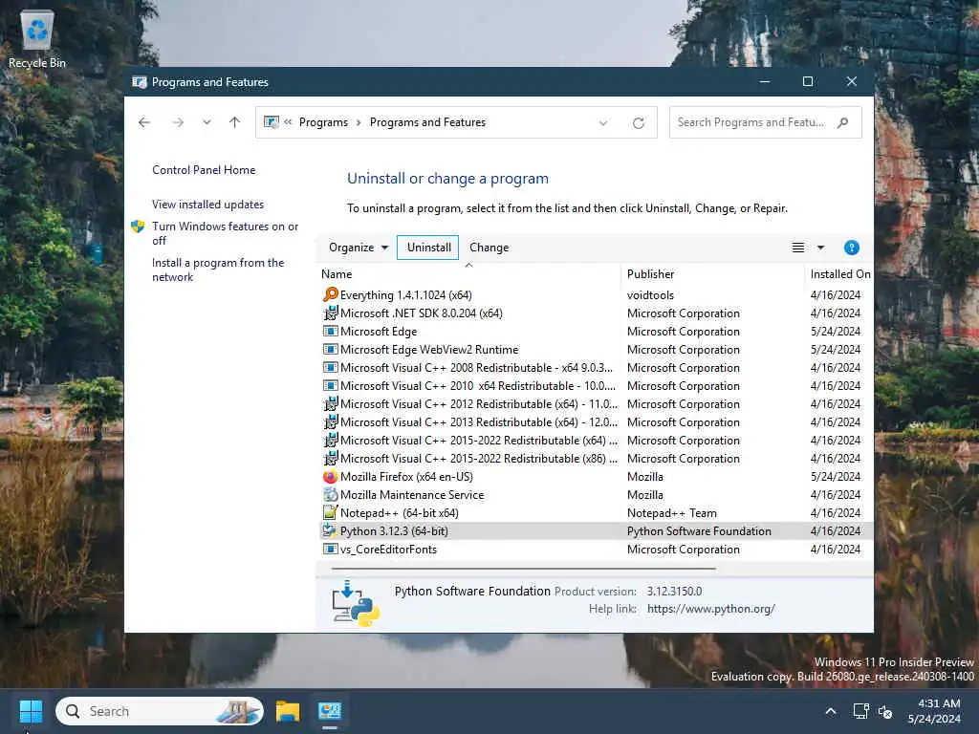Click the taskbar Search box

pos(160,711)
